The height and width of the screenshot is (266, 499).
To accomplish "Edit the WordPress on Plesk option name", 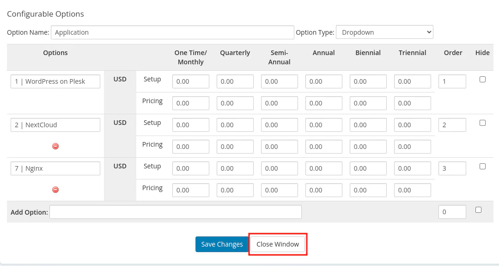I will [x=55, y=81].
